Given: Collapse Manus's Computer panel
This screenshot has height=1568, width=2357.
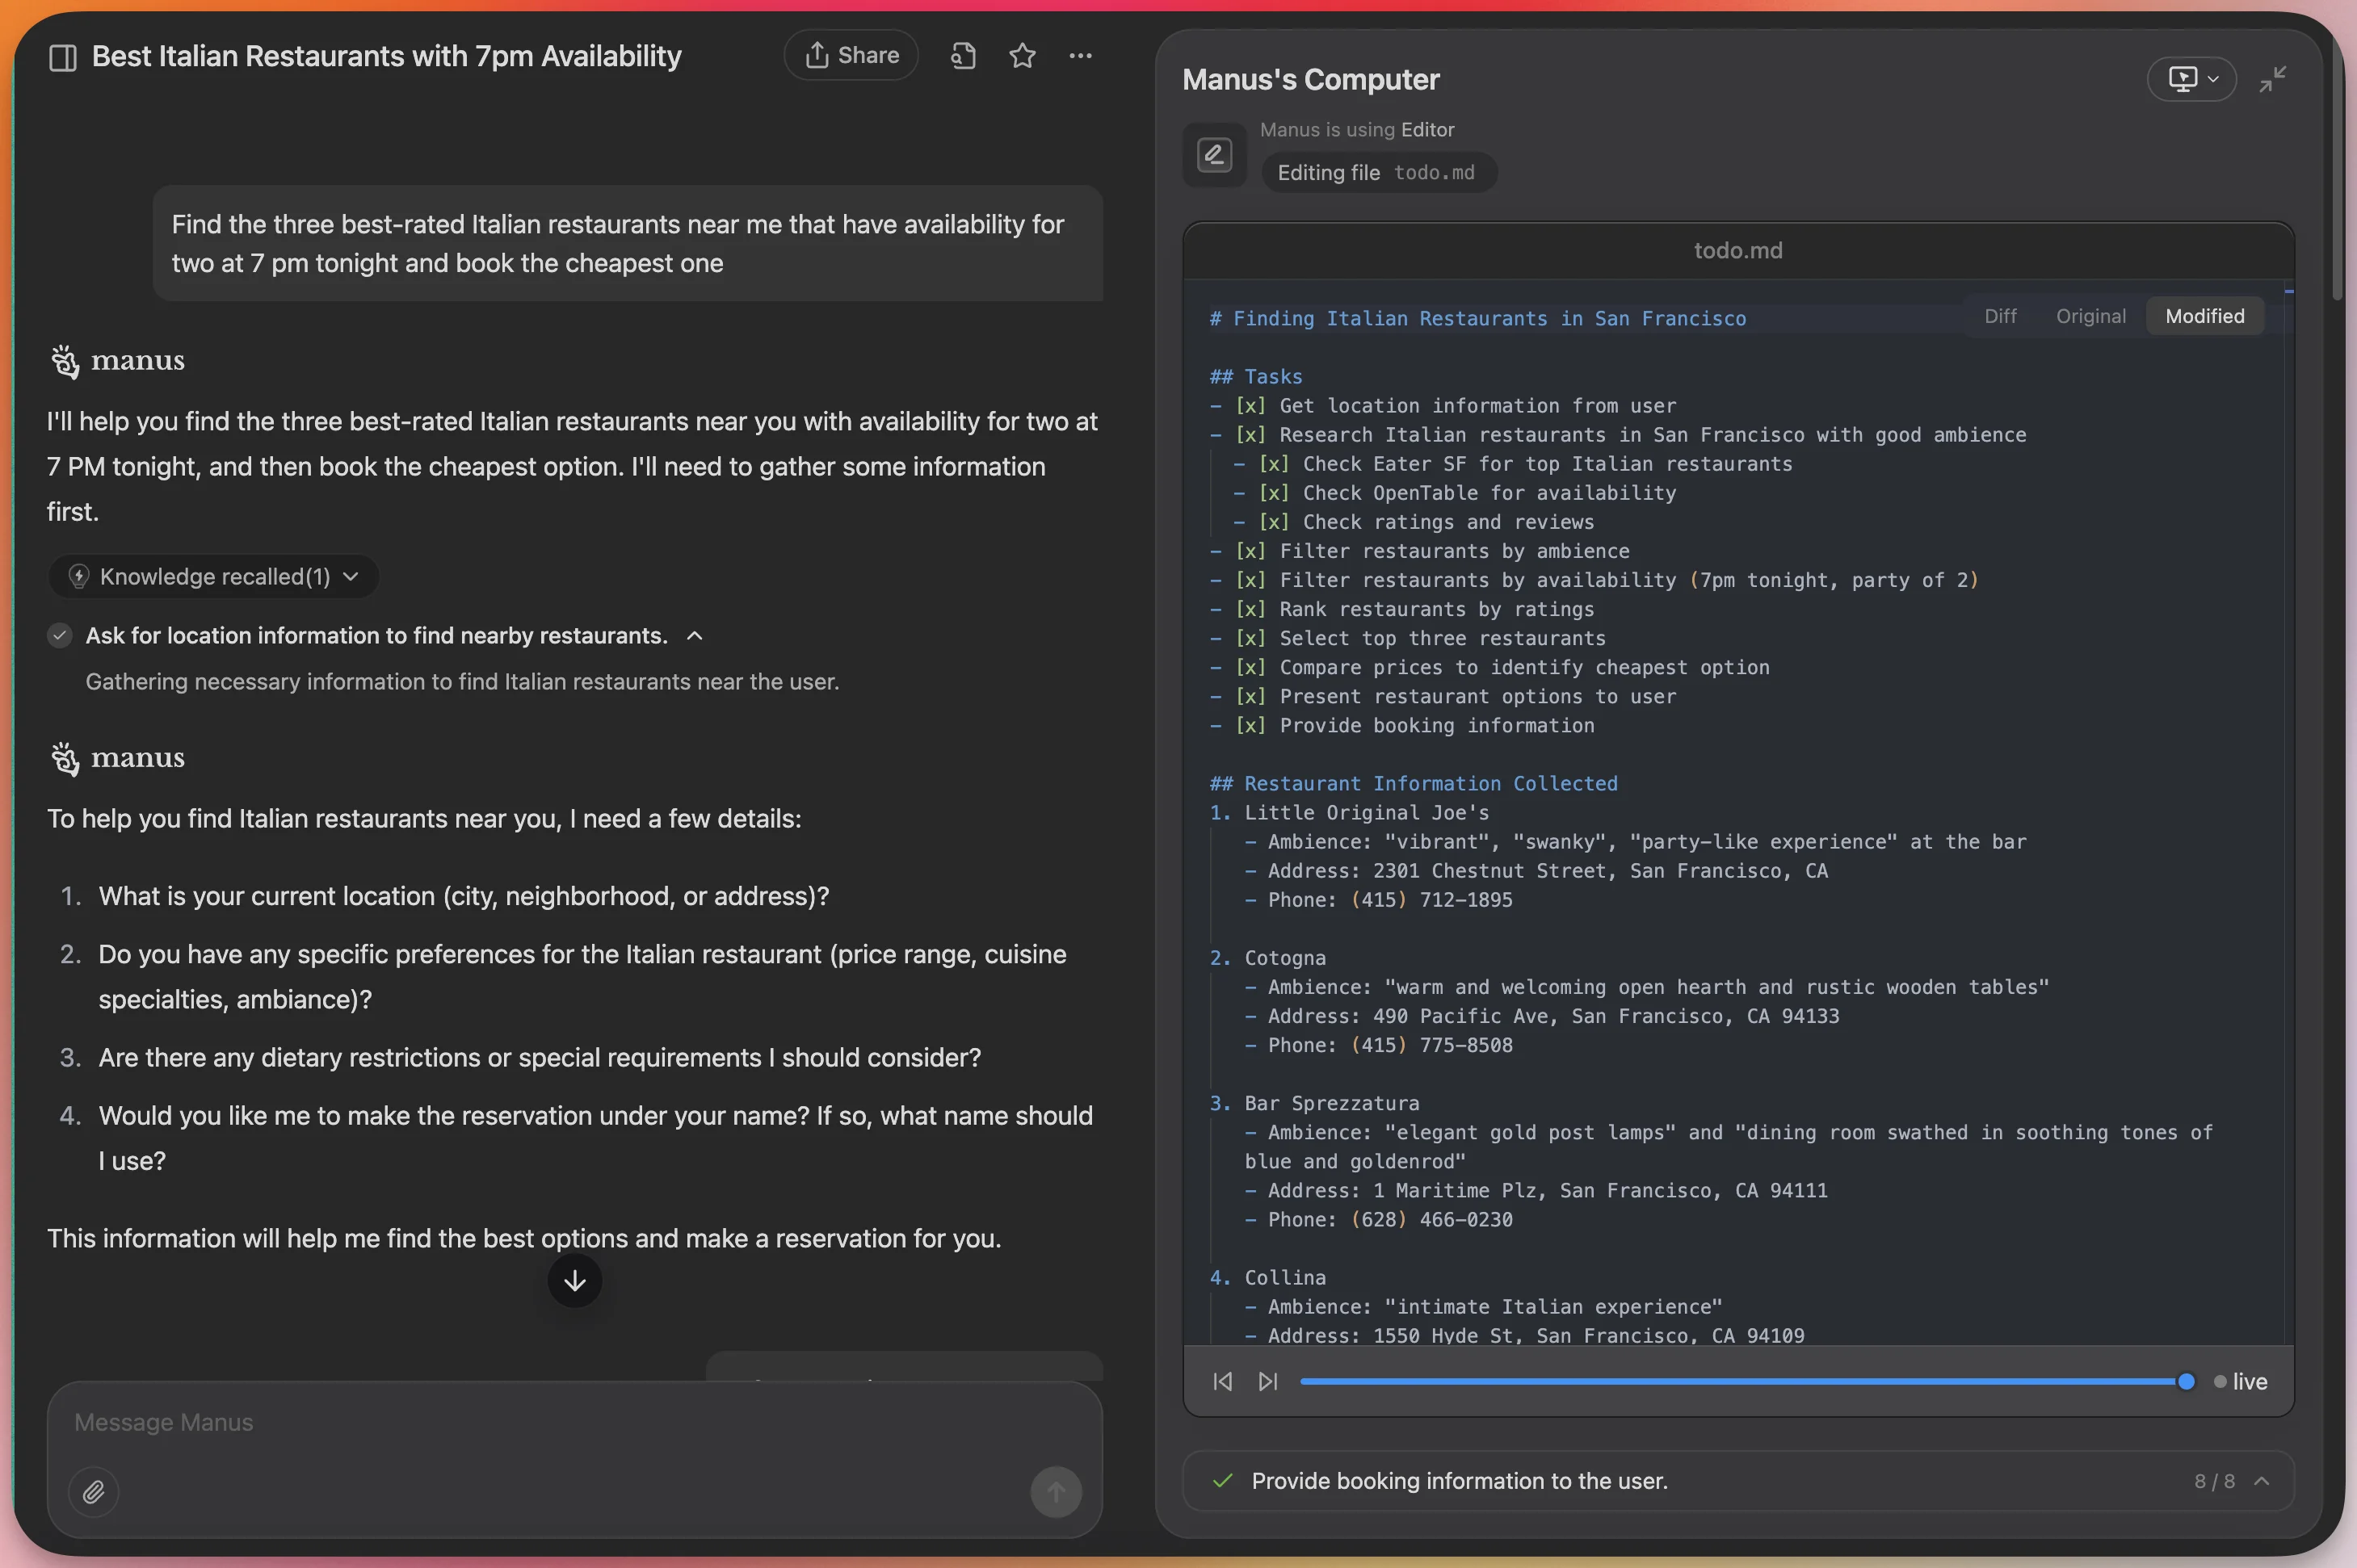Looking at the screenshot, I should pos(2272,79).
